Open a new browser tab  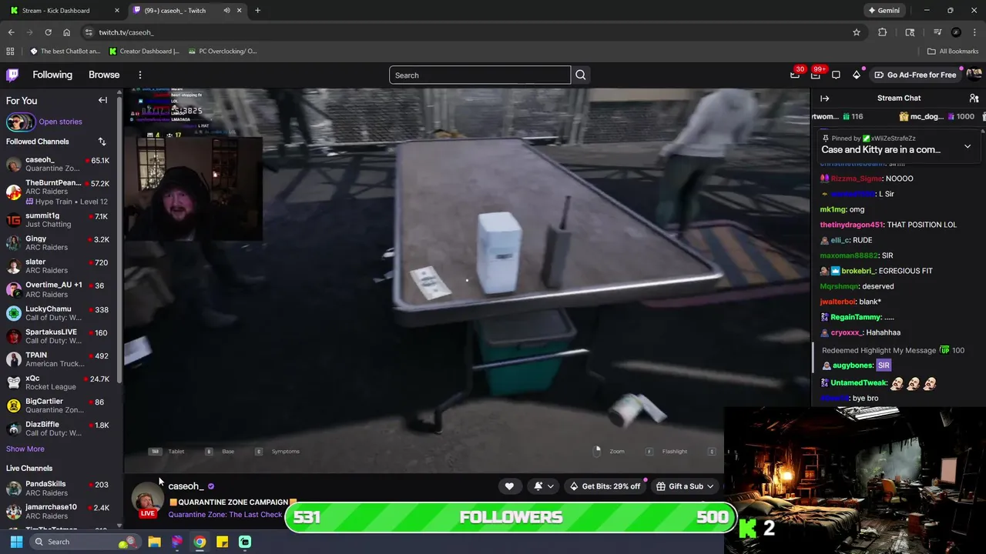coord(257,11)
